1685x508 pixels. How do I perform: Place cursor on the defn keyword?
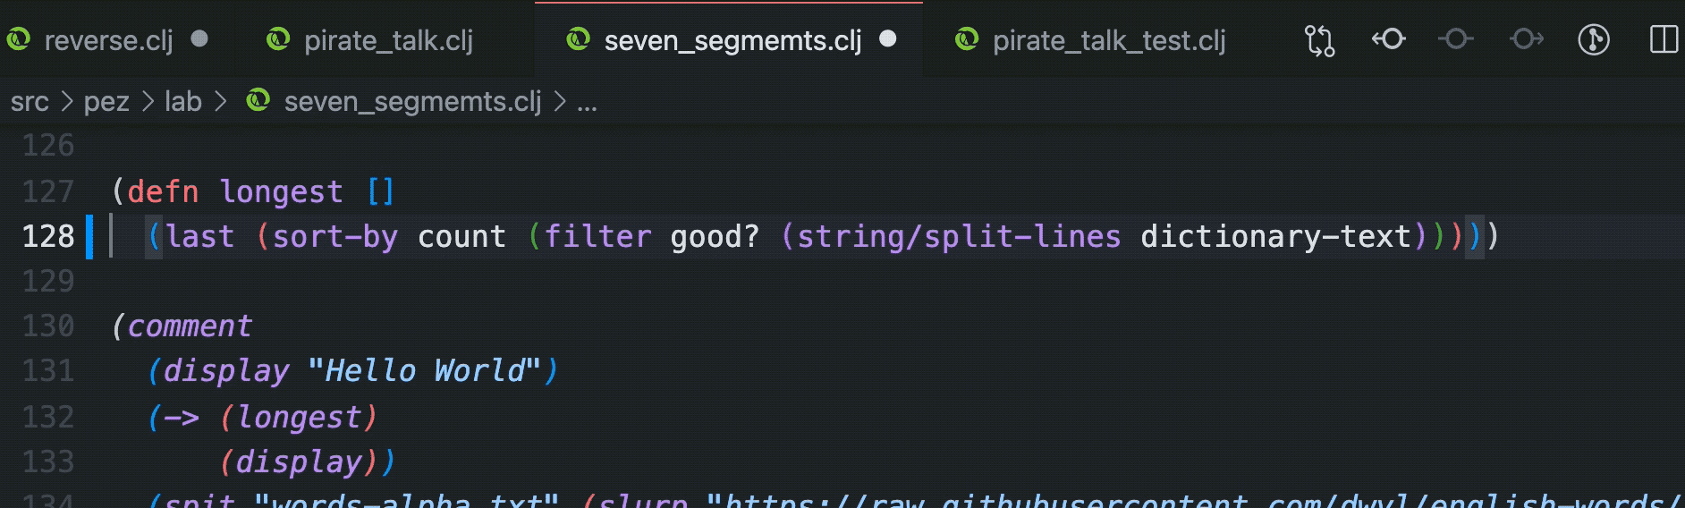163,191
